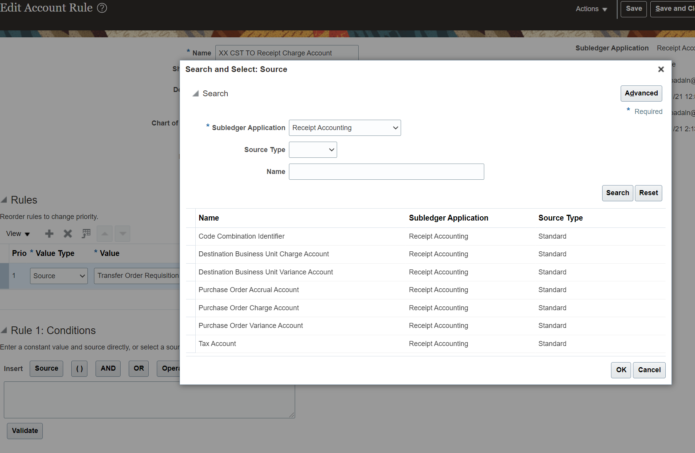The image size is (695, 453).
Task: Validate the rule conditions
Action: pos(24,431)
